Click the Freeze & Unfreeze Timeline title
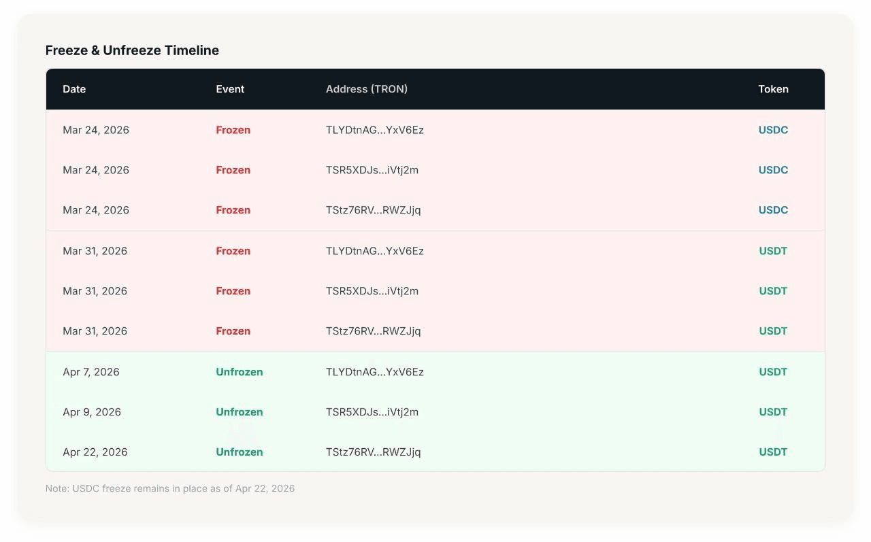The height and width of the screenshot is (542, 871). [132, 50]
